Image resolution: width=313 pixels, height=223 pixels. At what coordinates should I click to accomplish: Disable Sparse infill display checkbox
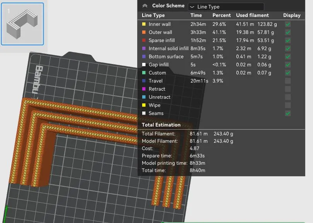click(x=288, y=41)
